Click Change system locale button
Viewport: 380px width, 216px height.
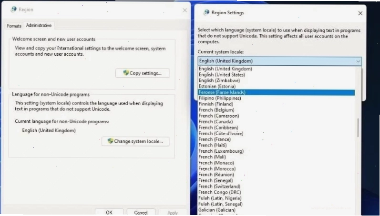point(135,141)
